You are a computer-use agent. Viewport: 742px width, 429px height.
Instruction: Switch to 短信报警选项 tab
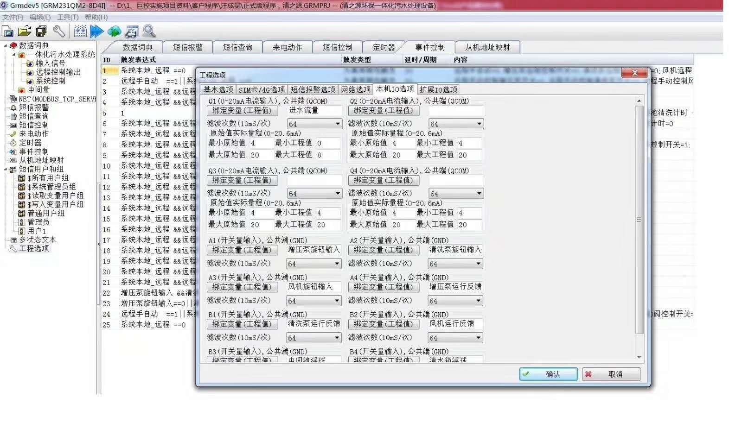tap(313, 89)
